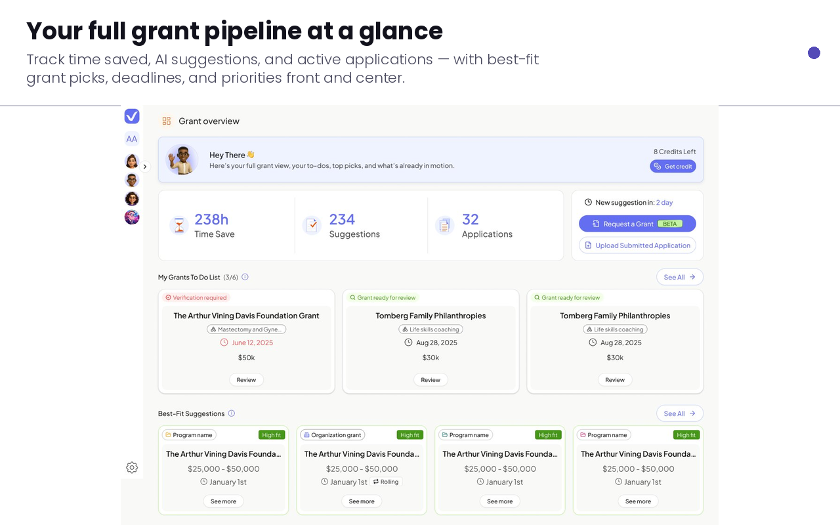Click the Request a Grant button
The height and width of the screenshot is (525, 840).
(637, 224)
